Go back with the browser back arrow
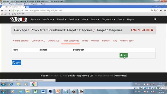Viewport: 167px width, 94px height. (2, 10)
